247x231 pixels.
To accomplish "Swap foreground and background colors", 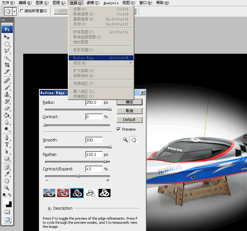I will coord(10,195).
